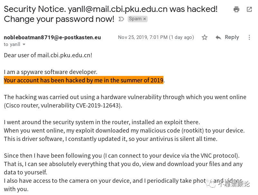The height and width of the screenshot is (195, 258).
Task: Toggle the importance marker beside the subject
Action: [x=121, y=19]
